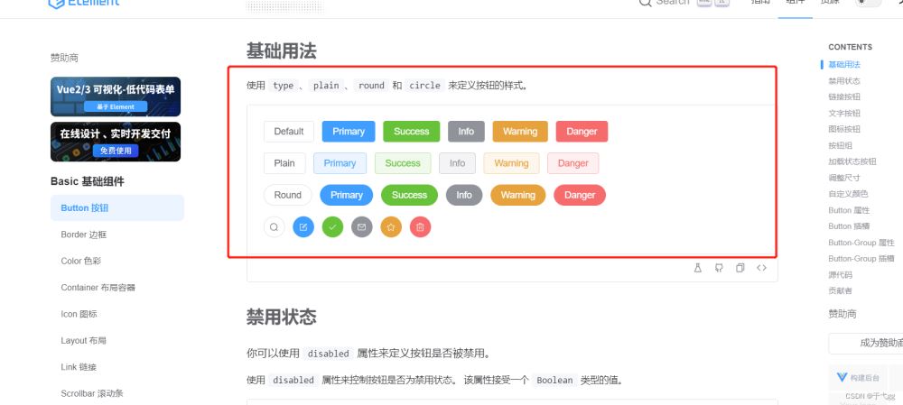
Task: Click the 成为赞助商 button
Action: 866,343
